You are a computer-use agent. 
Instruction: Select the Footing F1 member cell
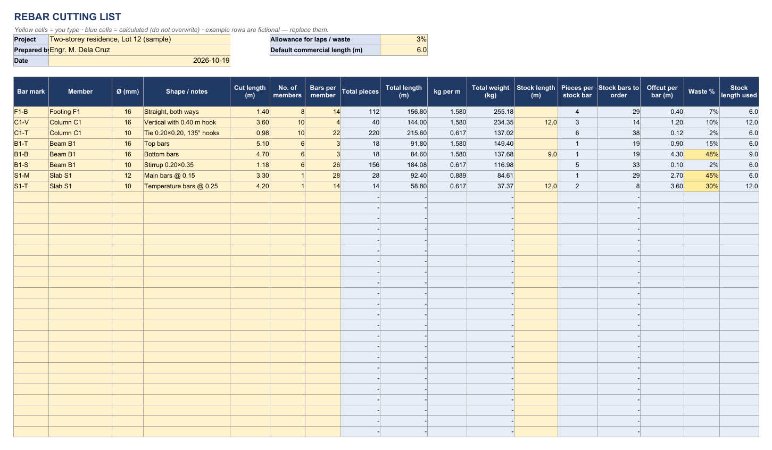point(80,112)
